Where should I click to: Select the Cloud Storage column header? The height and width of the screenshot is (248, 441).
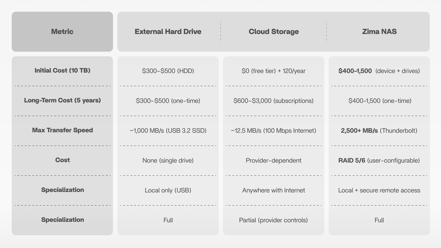[x=274, y=32]
